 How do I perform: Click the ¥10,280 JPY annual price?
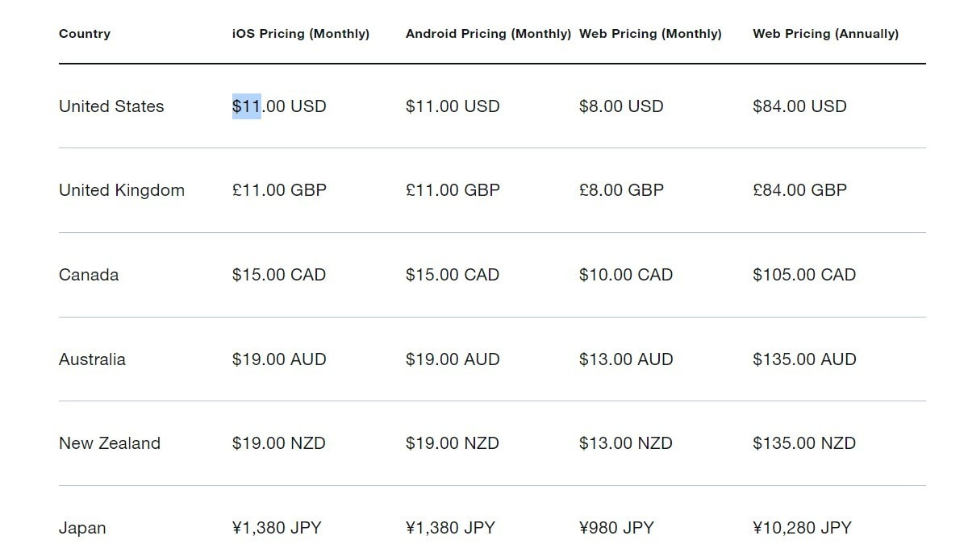pos(802,528)
